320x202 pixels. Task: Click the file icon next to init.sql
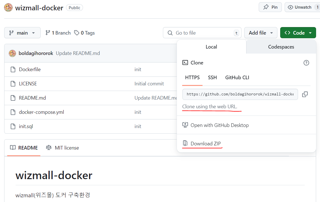[x=13, y=126]
